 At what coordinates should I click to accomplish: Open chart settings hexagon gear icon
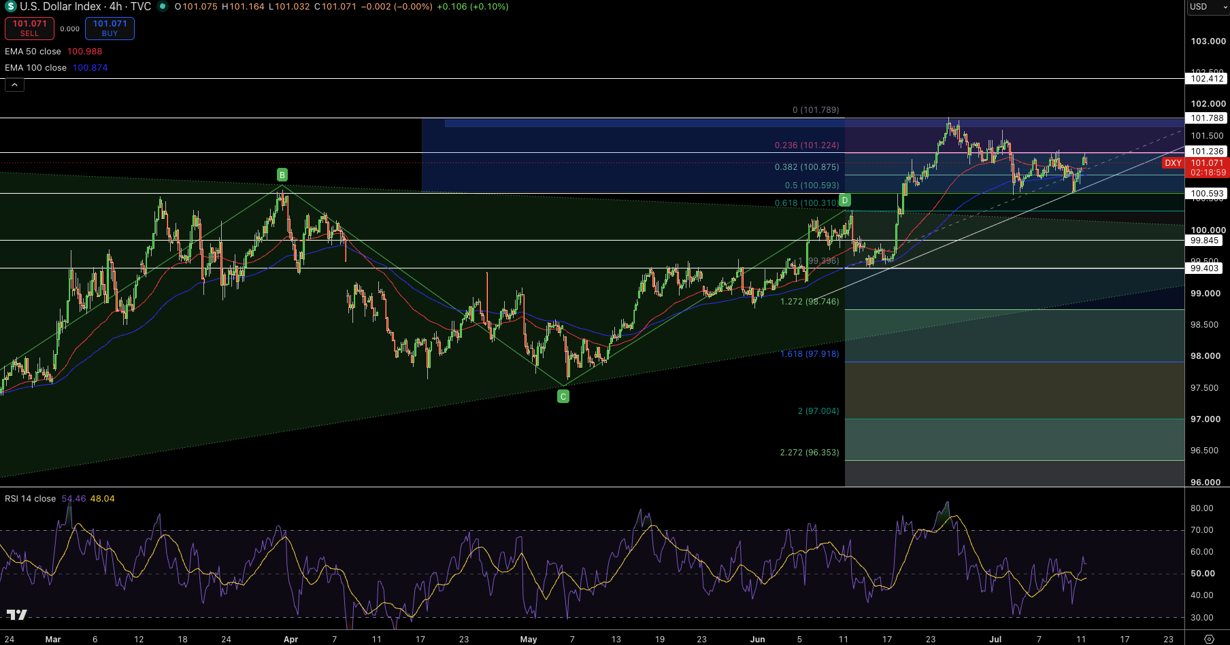[1209, 640]
